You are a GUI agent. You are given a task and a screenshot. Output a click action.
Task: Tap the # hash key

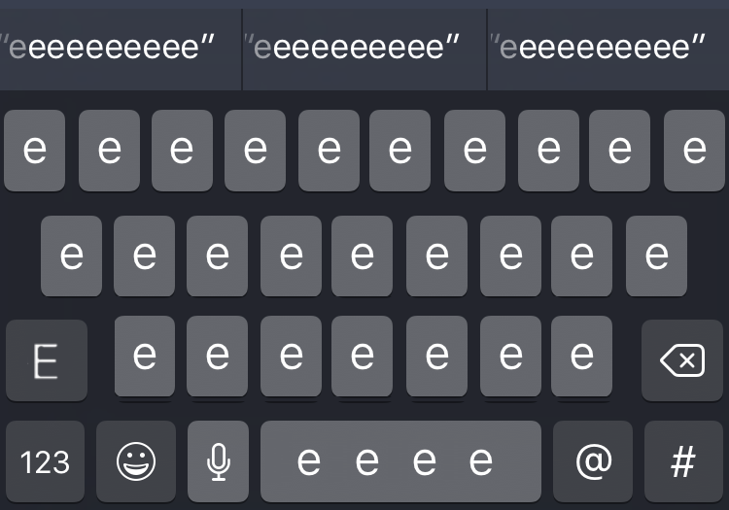[683, 461]
